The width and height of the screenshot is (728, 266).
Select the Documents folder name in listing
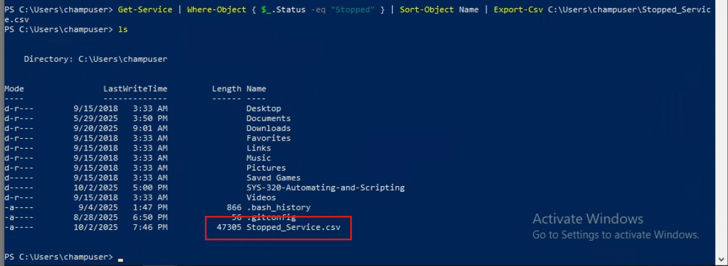(x=268, y=119)
